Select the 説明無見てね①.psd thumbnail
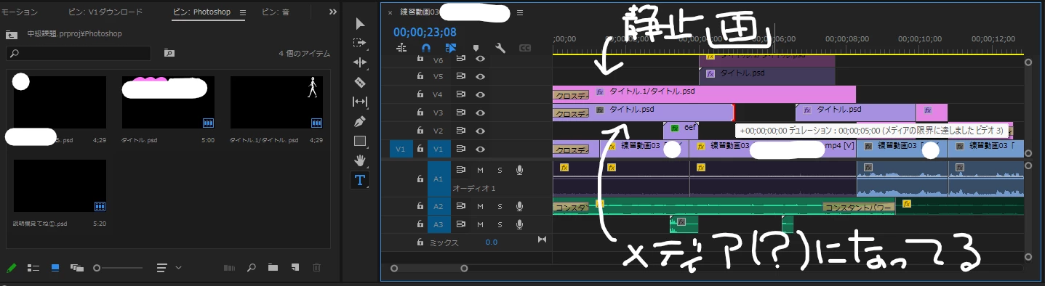The height and width of the screenshot is (286, 1045). [60, 187]
